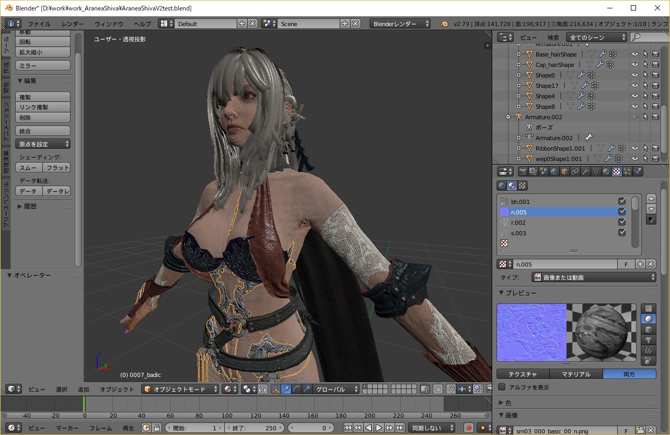Open the Constraints properties tab (chain icon)
The height and width of the screenshot is (435, 670).
[x=575, y=171]
